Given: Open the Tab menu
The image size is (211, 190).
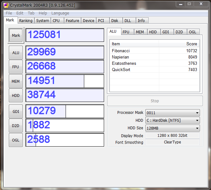Looking at the screenshot, I should coord(31,13).
